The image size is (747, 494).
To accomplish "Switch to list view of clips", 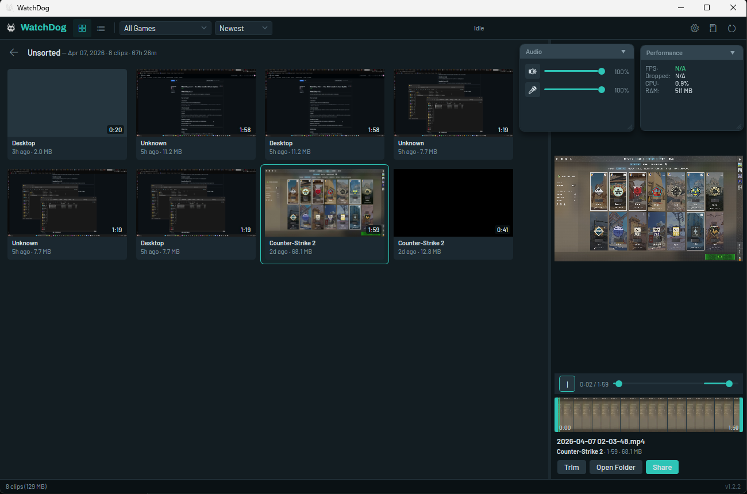I will click(x=101, y=28).
